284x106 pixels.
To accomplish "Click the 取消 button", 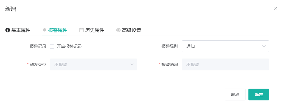I will [x=235, y=95].
